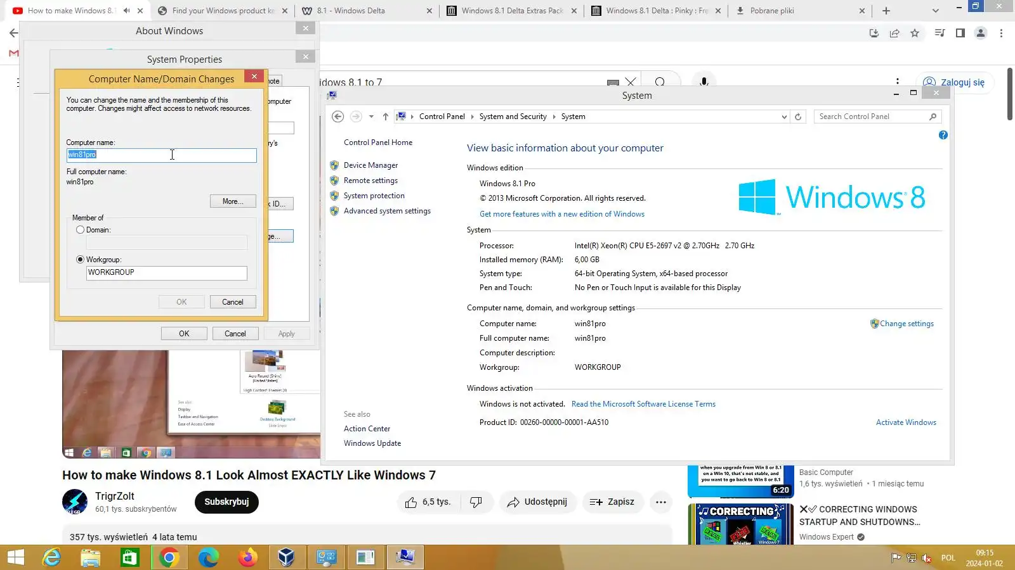
Task: Click System and Security in the breadcrumb
Action: pos(513,117)
